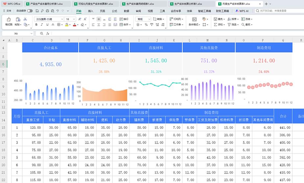
Task: Click the increase decimal places icon
Action: point(157,25)
